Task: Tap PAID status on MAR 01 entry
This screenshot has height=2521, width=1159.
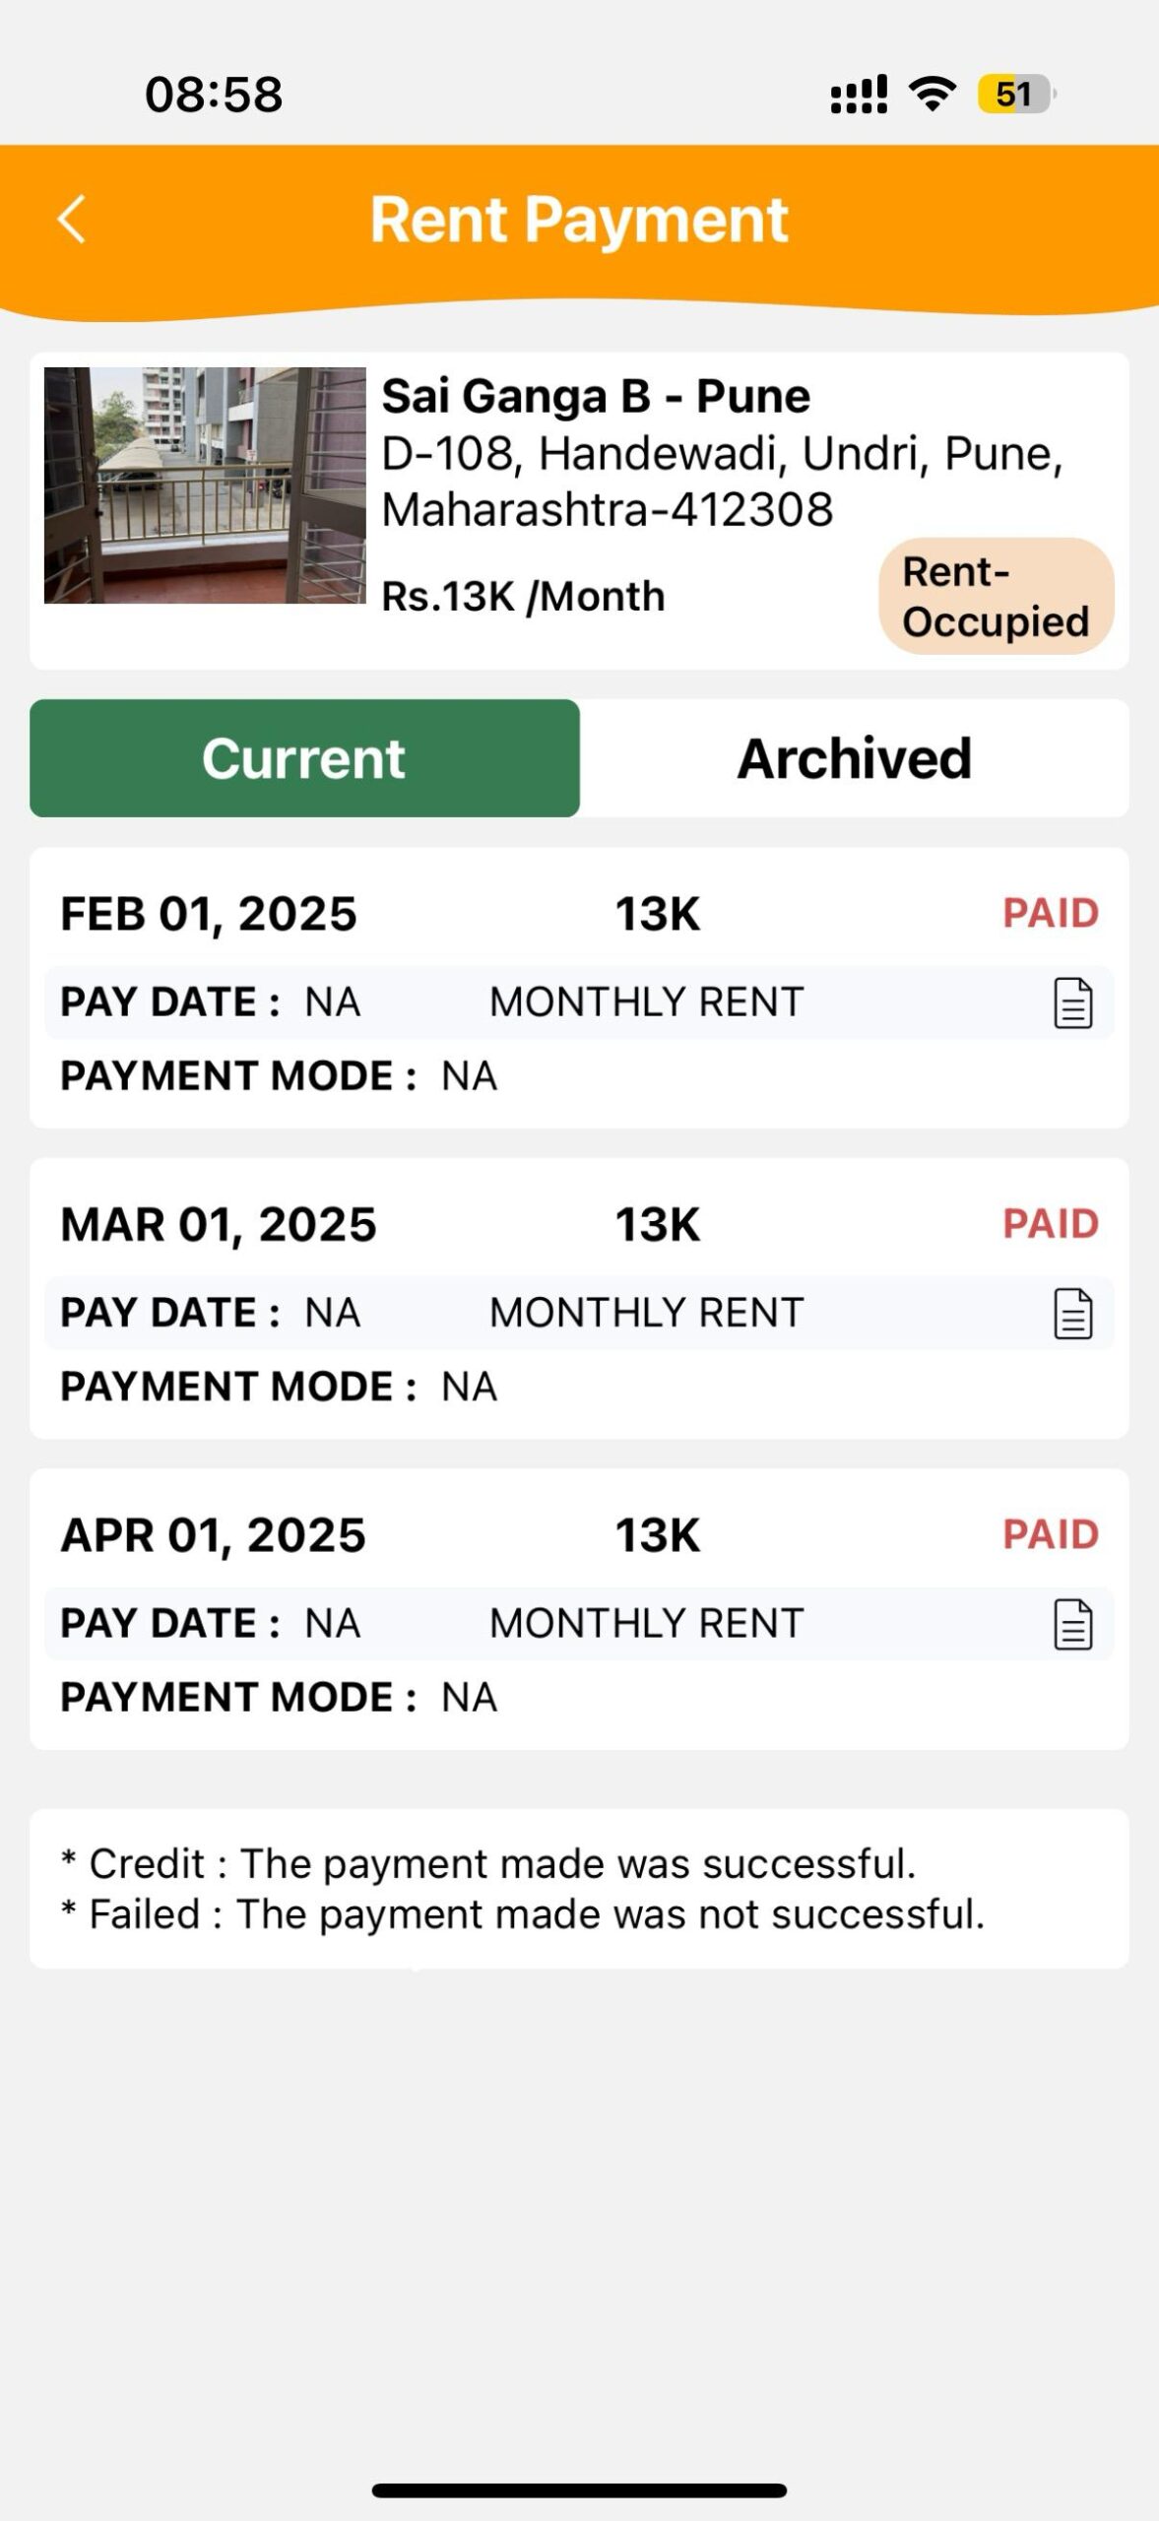Action: coord(1050,1224)
